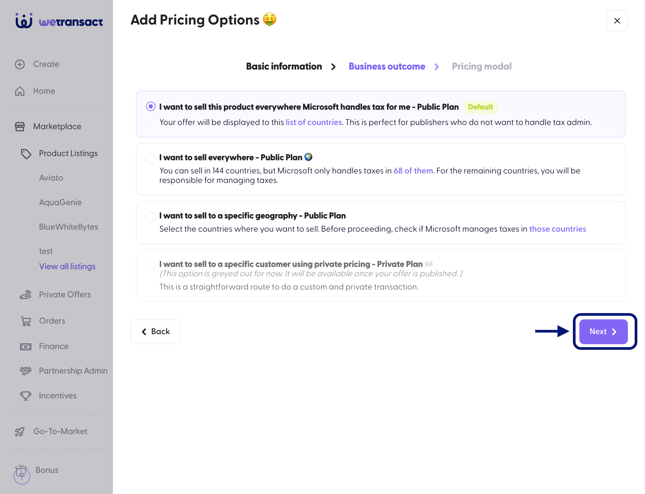The height and width of the screenshot is (494, 645).
Task: Click the Create plus icon
Action: (x=20, y=64)
